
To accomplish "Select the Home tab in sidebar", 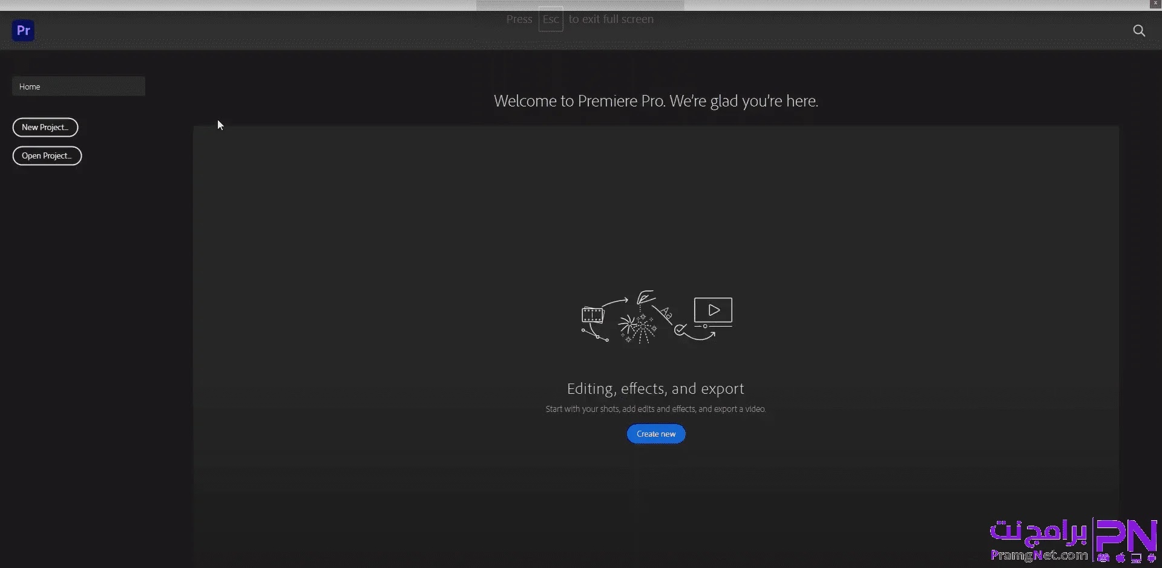I will 79,87.
